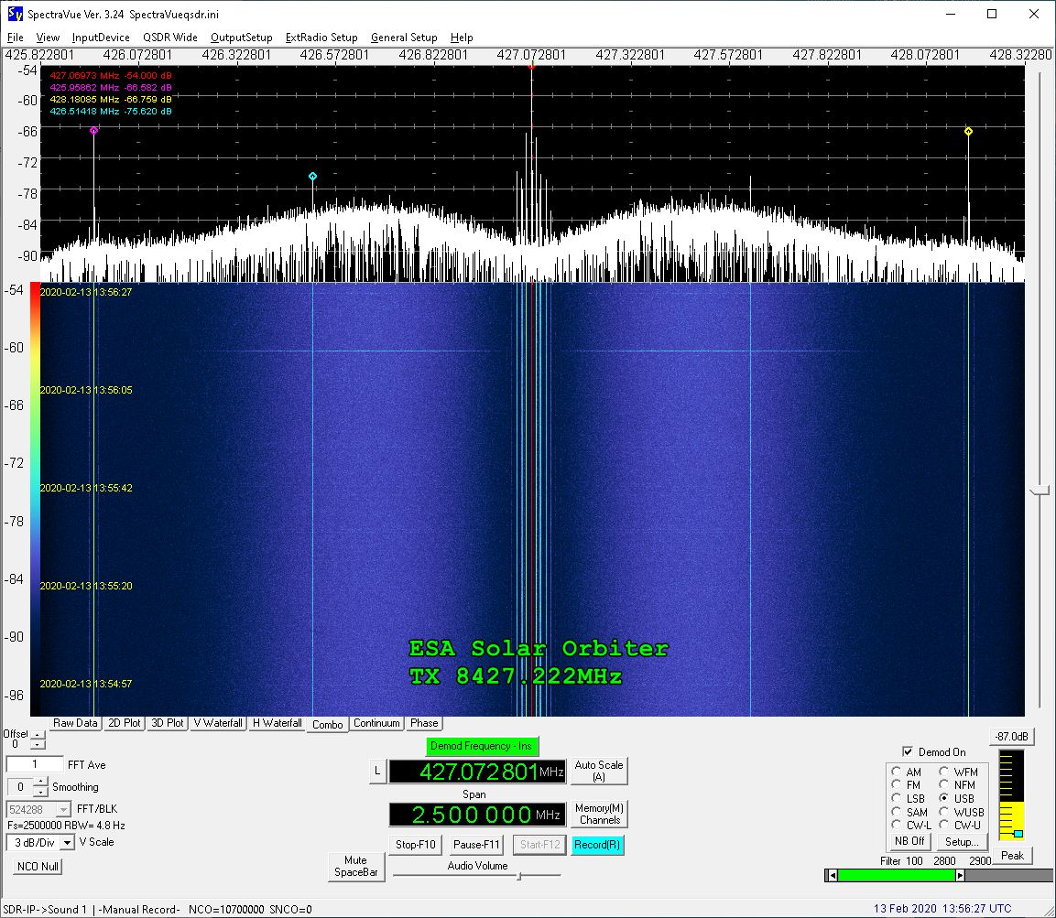Image resolution: width=1056 pixels, height=918 pixels.
Task: Switch to the Phase tab
Action: pos(424,723)
